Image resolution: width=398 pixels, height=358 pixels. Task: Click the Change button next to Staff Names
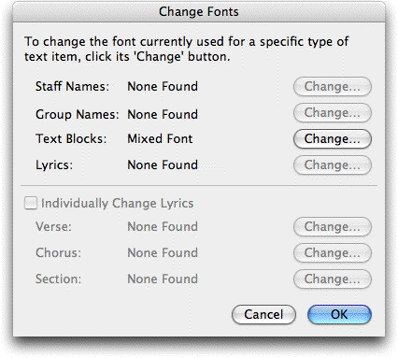[333, 86]
